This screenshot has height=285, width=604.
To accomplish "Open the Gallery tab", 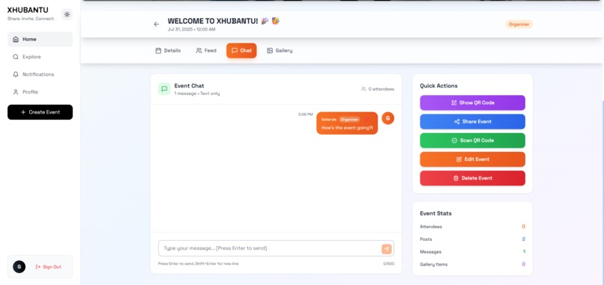I will [x=280, y=50].
